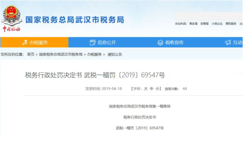Image resolution: width=243 pixels, height=142 pixels.
Task: Click the national tax emblem logo
Action: point(11,16)
